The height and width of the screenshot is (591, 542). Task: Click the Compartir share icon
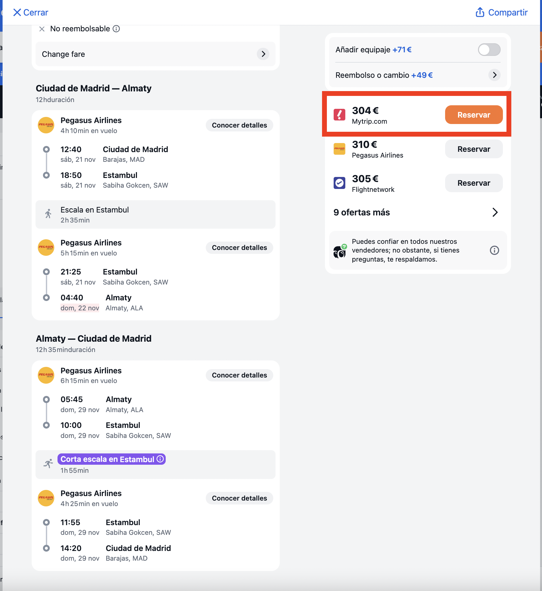click(480, 12)
